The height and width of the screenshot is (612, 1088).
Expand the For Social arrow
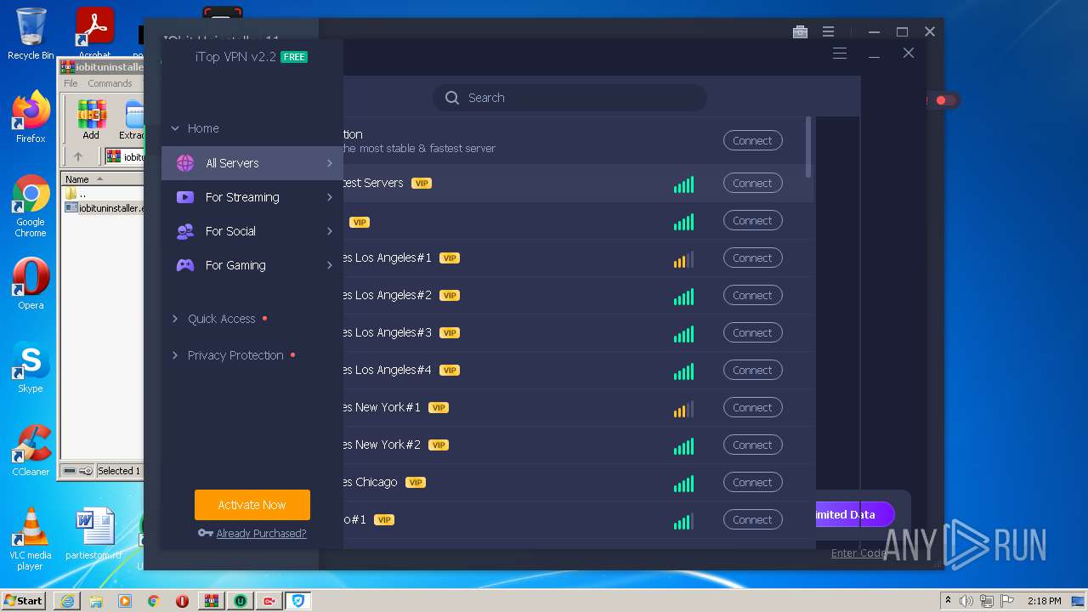[330, 231]
